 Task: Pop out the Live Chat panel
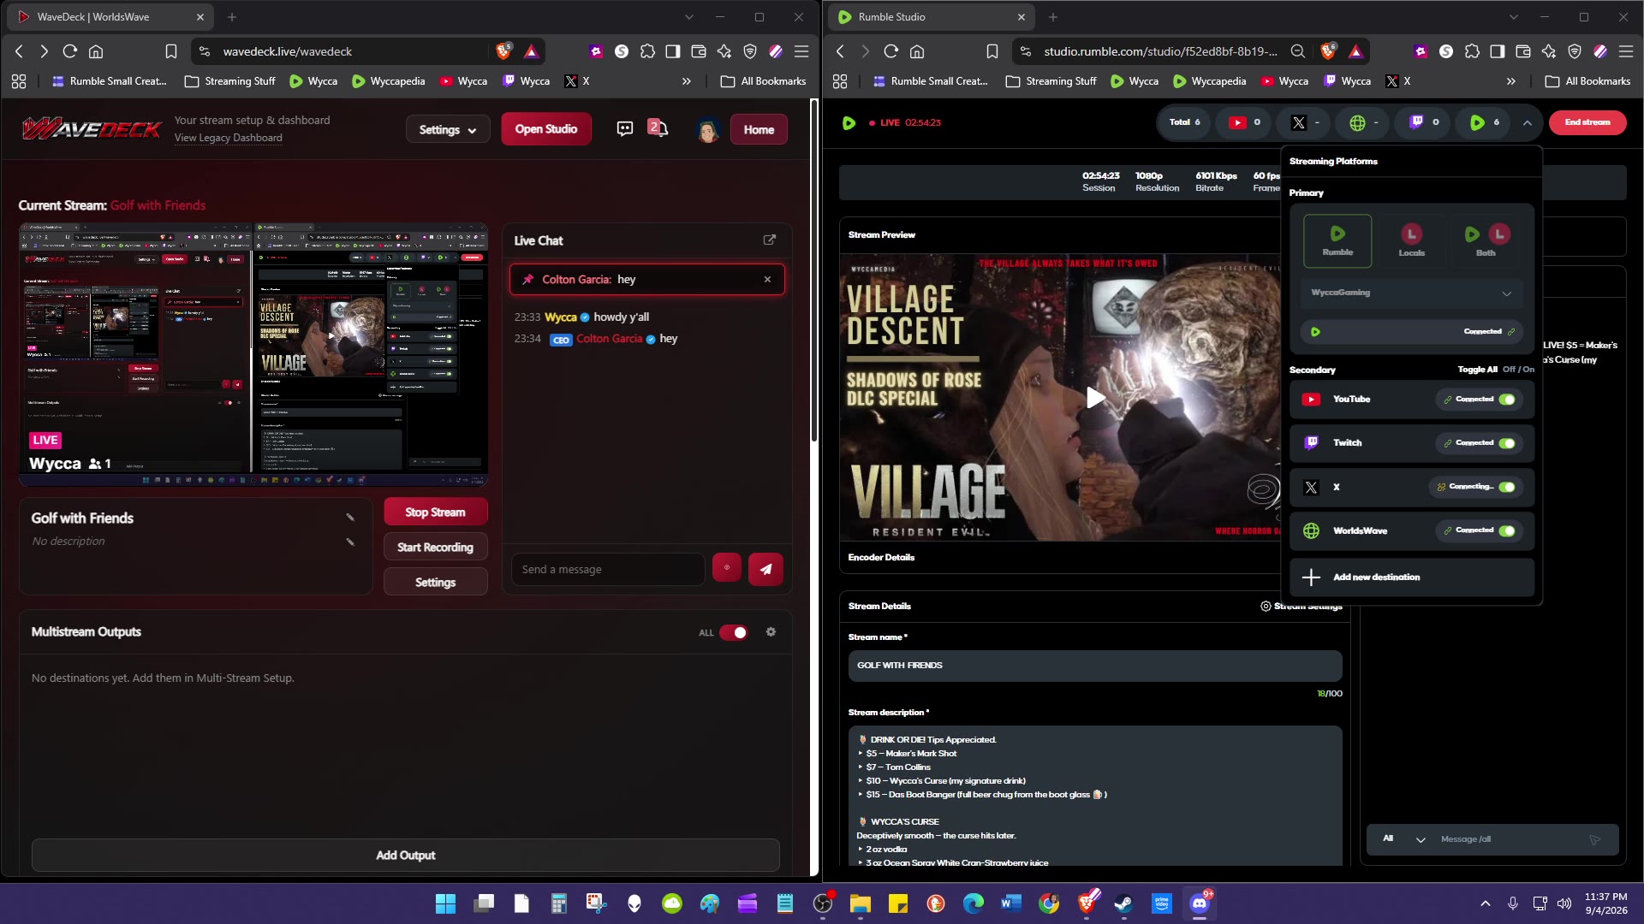(x=770, y=240)
